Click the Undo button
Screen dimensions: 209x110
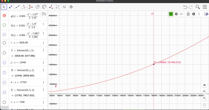185,7
